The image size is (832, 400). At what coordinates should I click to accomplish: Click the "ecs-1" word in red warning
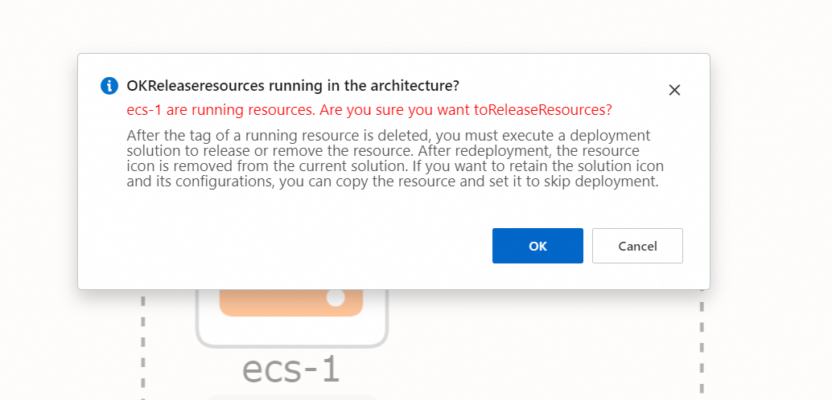coord(143,109)
